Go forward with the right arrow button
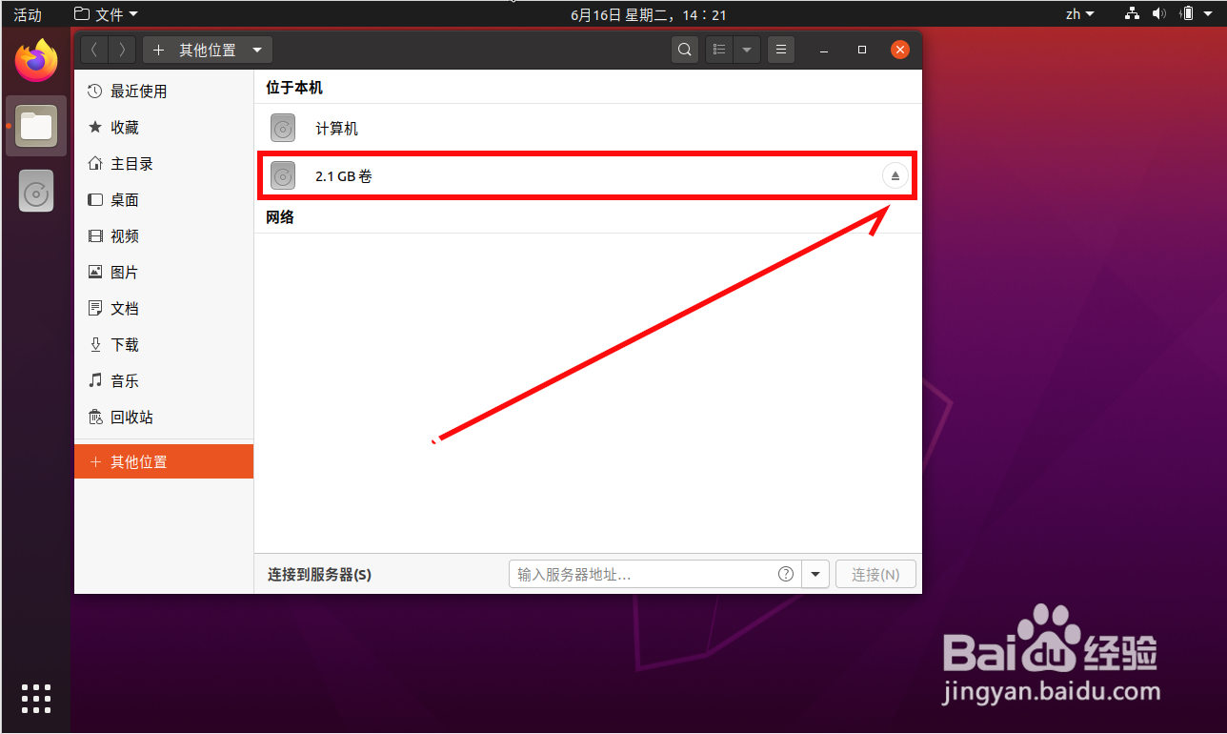The height and width of the screenshot is (734, 1227). [123, 50]
